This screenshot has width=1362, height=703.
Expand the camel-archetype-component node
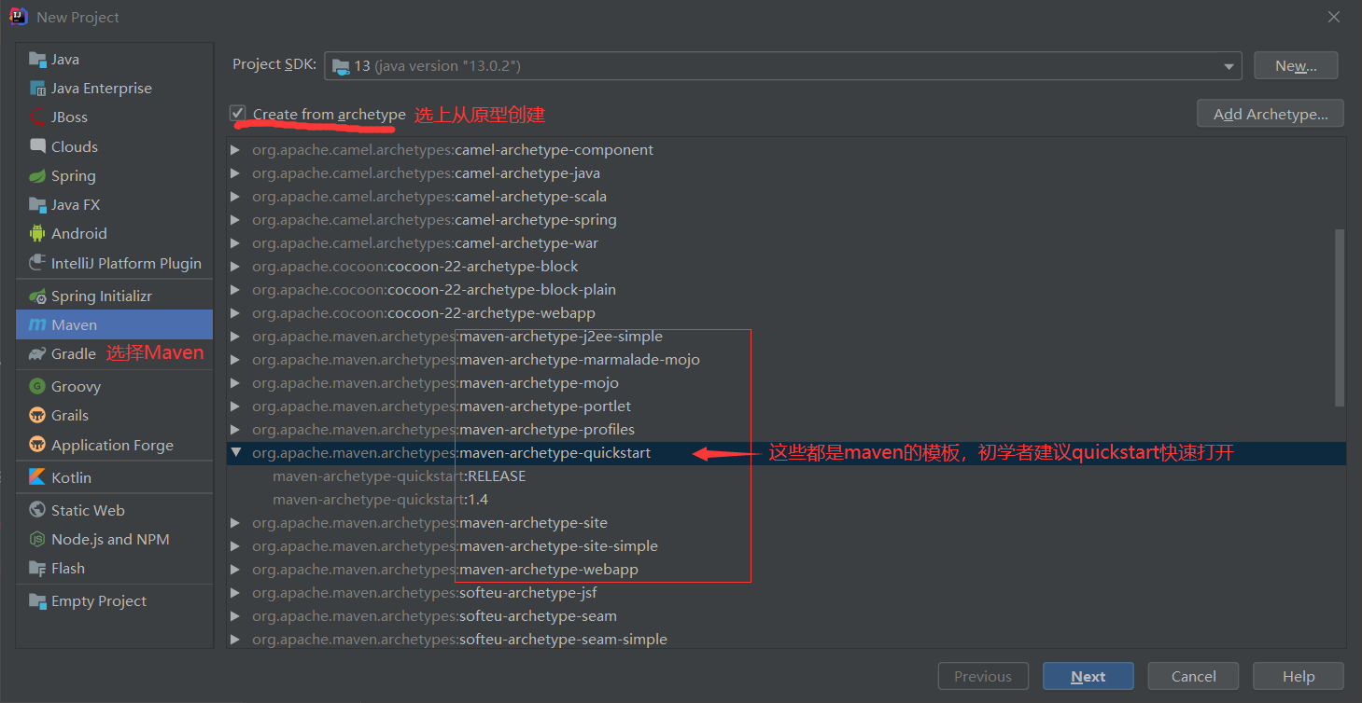click(x=235, y=150)
